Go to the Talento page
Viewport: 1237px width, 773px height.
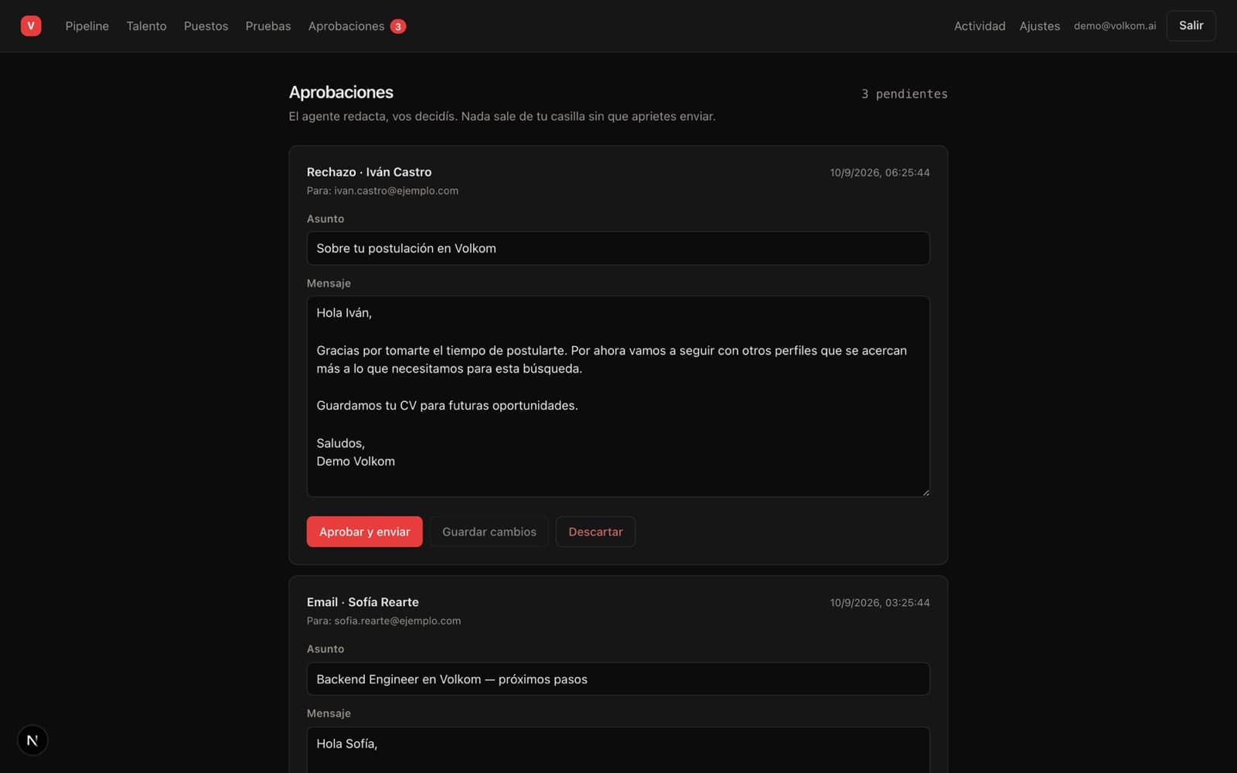[x=146, y=26]
